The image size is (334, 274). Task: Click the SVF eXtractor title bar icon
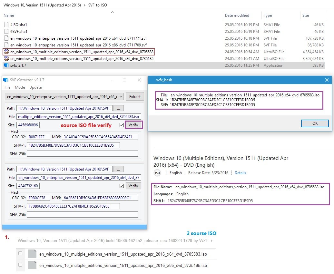pos(6,80)
